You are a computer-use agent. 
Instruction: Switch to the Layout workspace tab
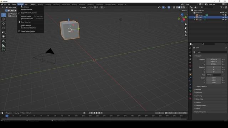click(x=33, y=5)
